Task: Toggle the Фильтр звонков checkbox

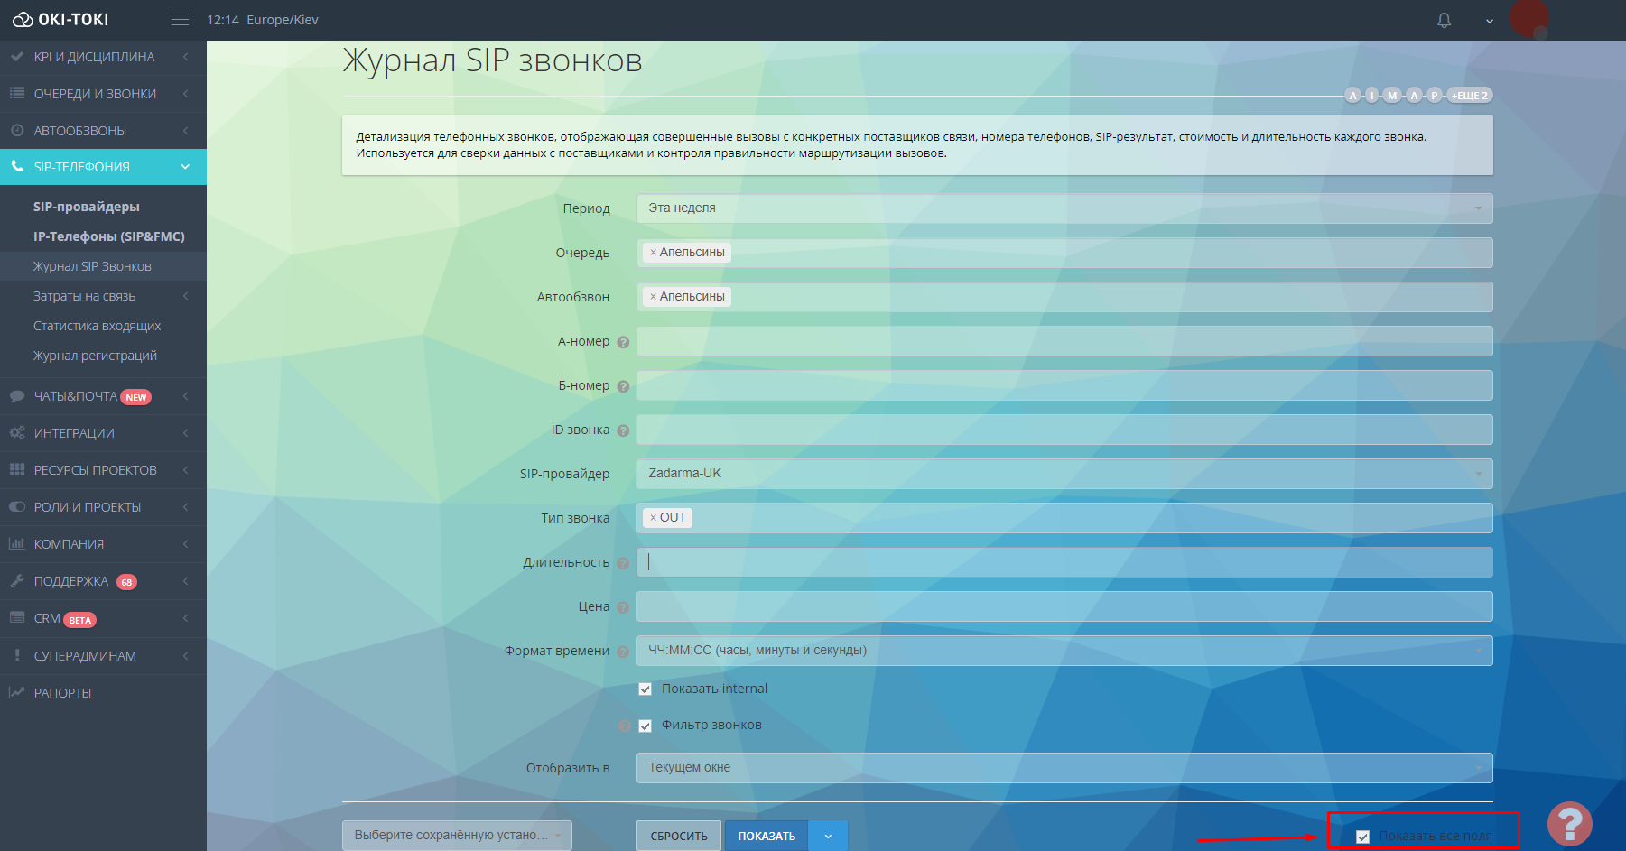Action: pos(646,726)
